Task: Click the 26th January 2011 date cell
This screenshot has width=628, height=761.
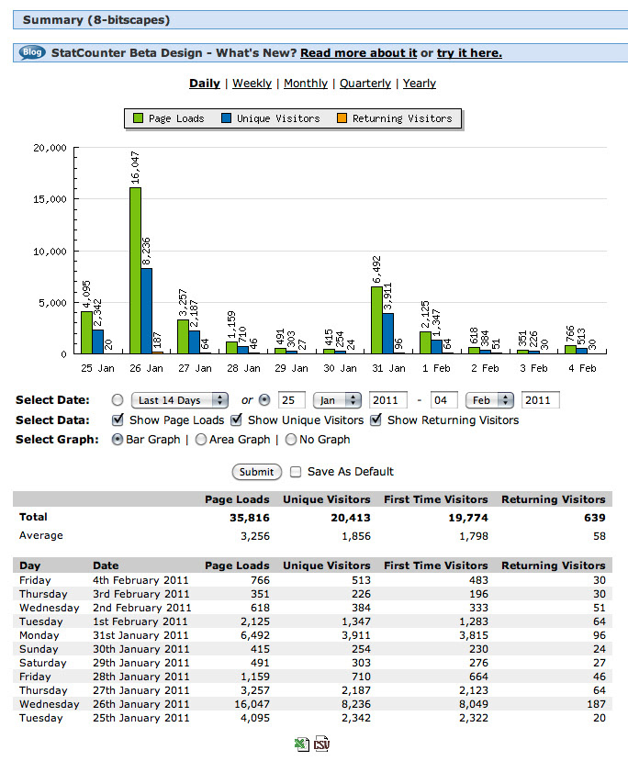Action: point(140,704)
